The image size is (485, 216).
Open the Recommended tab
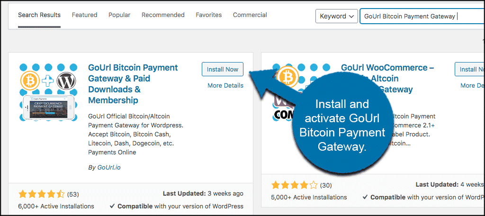pyautogui.click(x=163, y=15)
